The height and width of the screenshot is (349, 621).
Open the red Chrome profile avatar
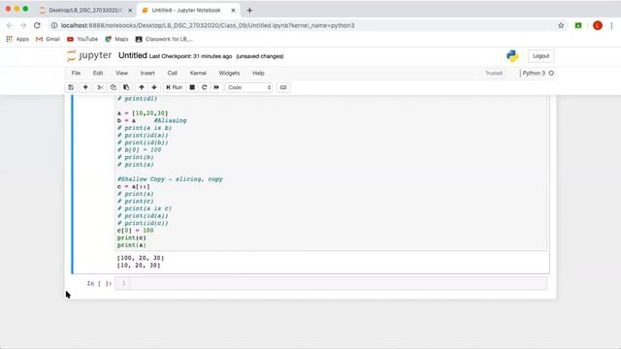click(598, 25)
